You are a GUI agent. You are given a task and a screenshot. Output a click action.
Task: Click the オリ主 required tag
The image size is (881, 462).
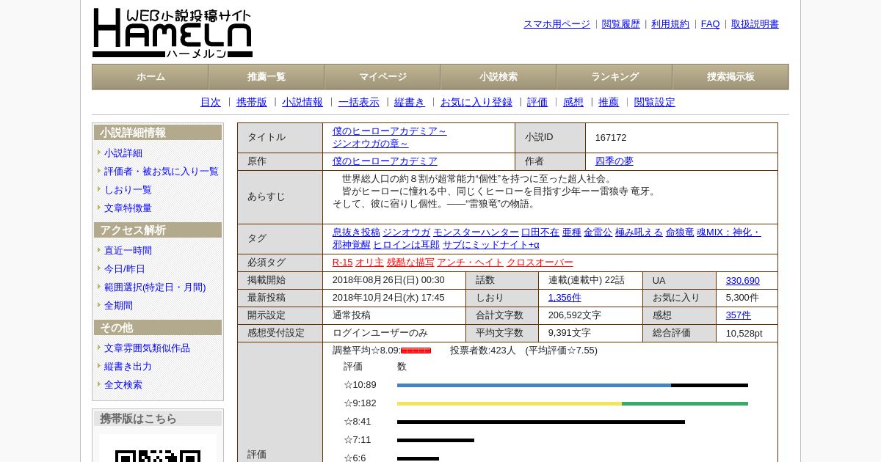coord(369,263)
